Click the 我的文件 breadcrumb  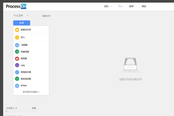[x=46, y=16]
